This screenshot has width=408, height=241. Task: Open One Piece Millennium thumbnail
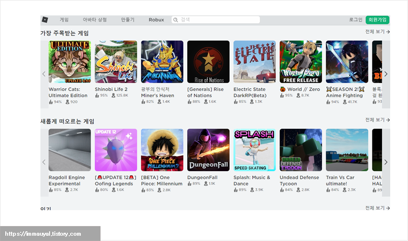coord(162,150)
